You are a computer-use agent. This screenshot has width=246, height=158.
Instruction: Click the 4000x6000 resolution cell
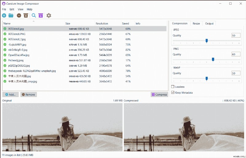click(105, 71)
